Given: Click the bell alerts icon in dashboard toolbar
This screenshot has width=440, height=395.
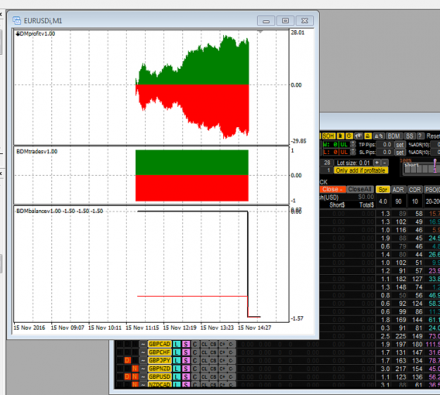Looking at the screenshot, I should click(379, 136).
